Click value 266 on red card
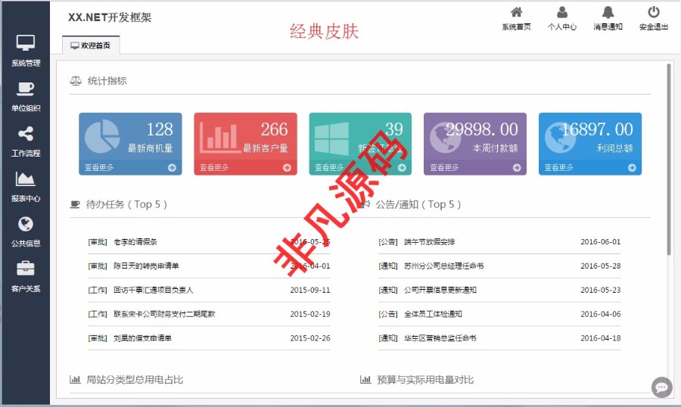Image resolution: width=681 pixels, height=407 pixels. [275, 129]
